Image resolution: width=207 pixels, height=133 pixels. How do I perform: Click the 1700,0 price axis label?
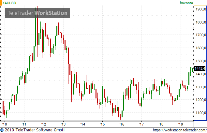tap(200, 35)
